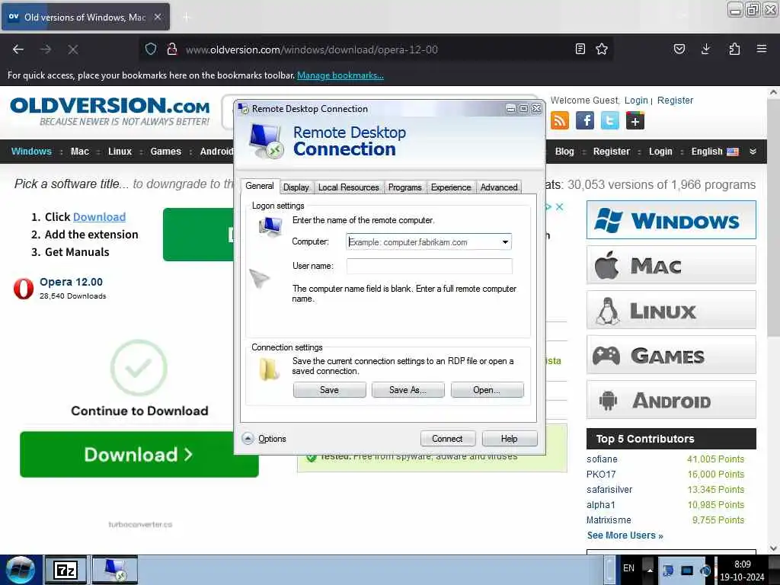Click the RSS feed icon

point(560,120)
